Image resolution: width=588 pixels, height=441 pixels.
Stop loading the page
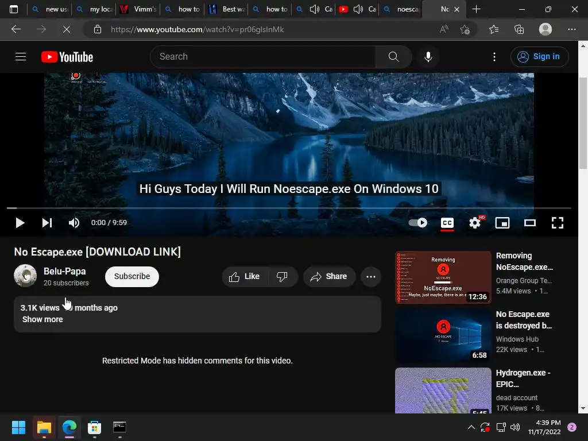tap(67, 29)
